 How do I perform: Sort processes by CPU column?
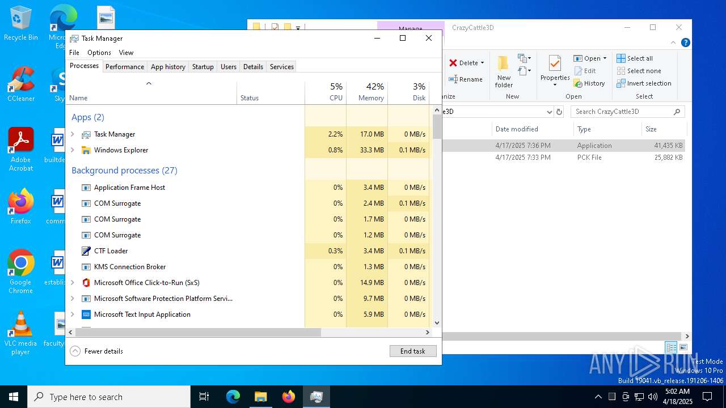click(x=326, y=92)
